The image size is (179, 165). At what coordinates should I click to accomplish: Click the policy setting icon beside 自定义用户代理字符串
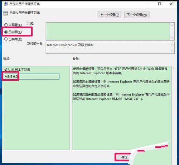coord(5,13)
